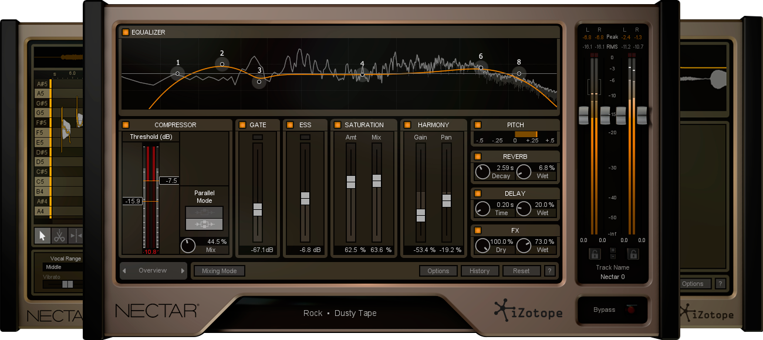The height and width of the screenshot is (340, 763).
Task: Toggle the Equalizer module power button
Action: tap(126, 32)
